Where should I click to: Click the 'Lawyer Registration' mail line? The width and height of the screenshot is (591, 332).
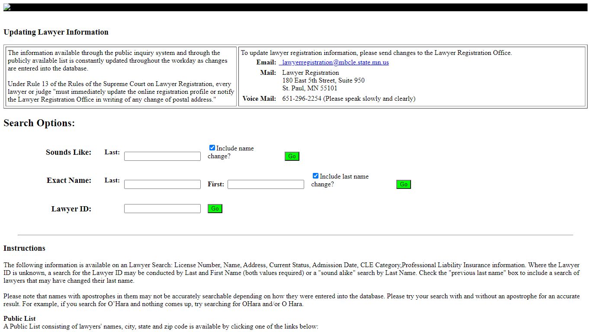click(x=311, y=73)
